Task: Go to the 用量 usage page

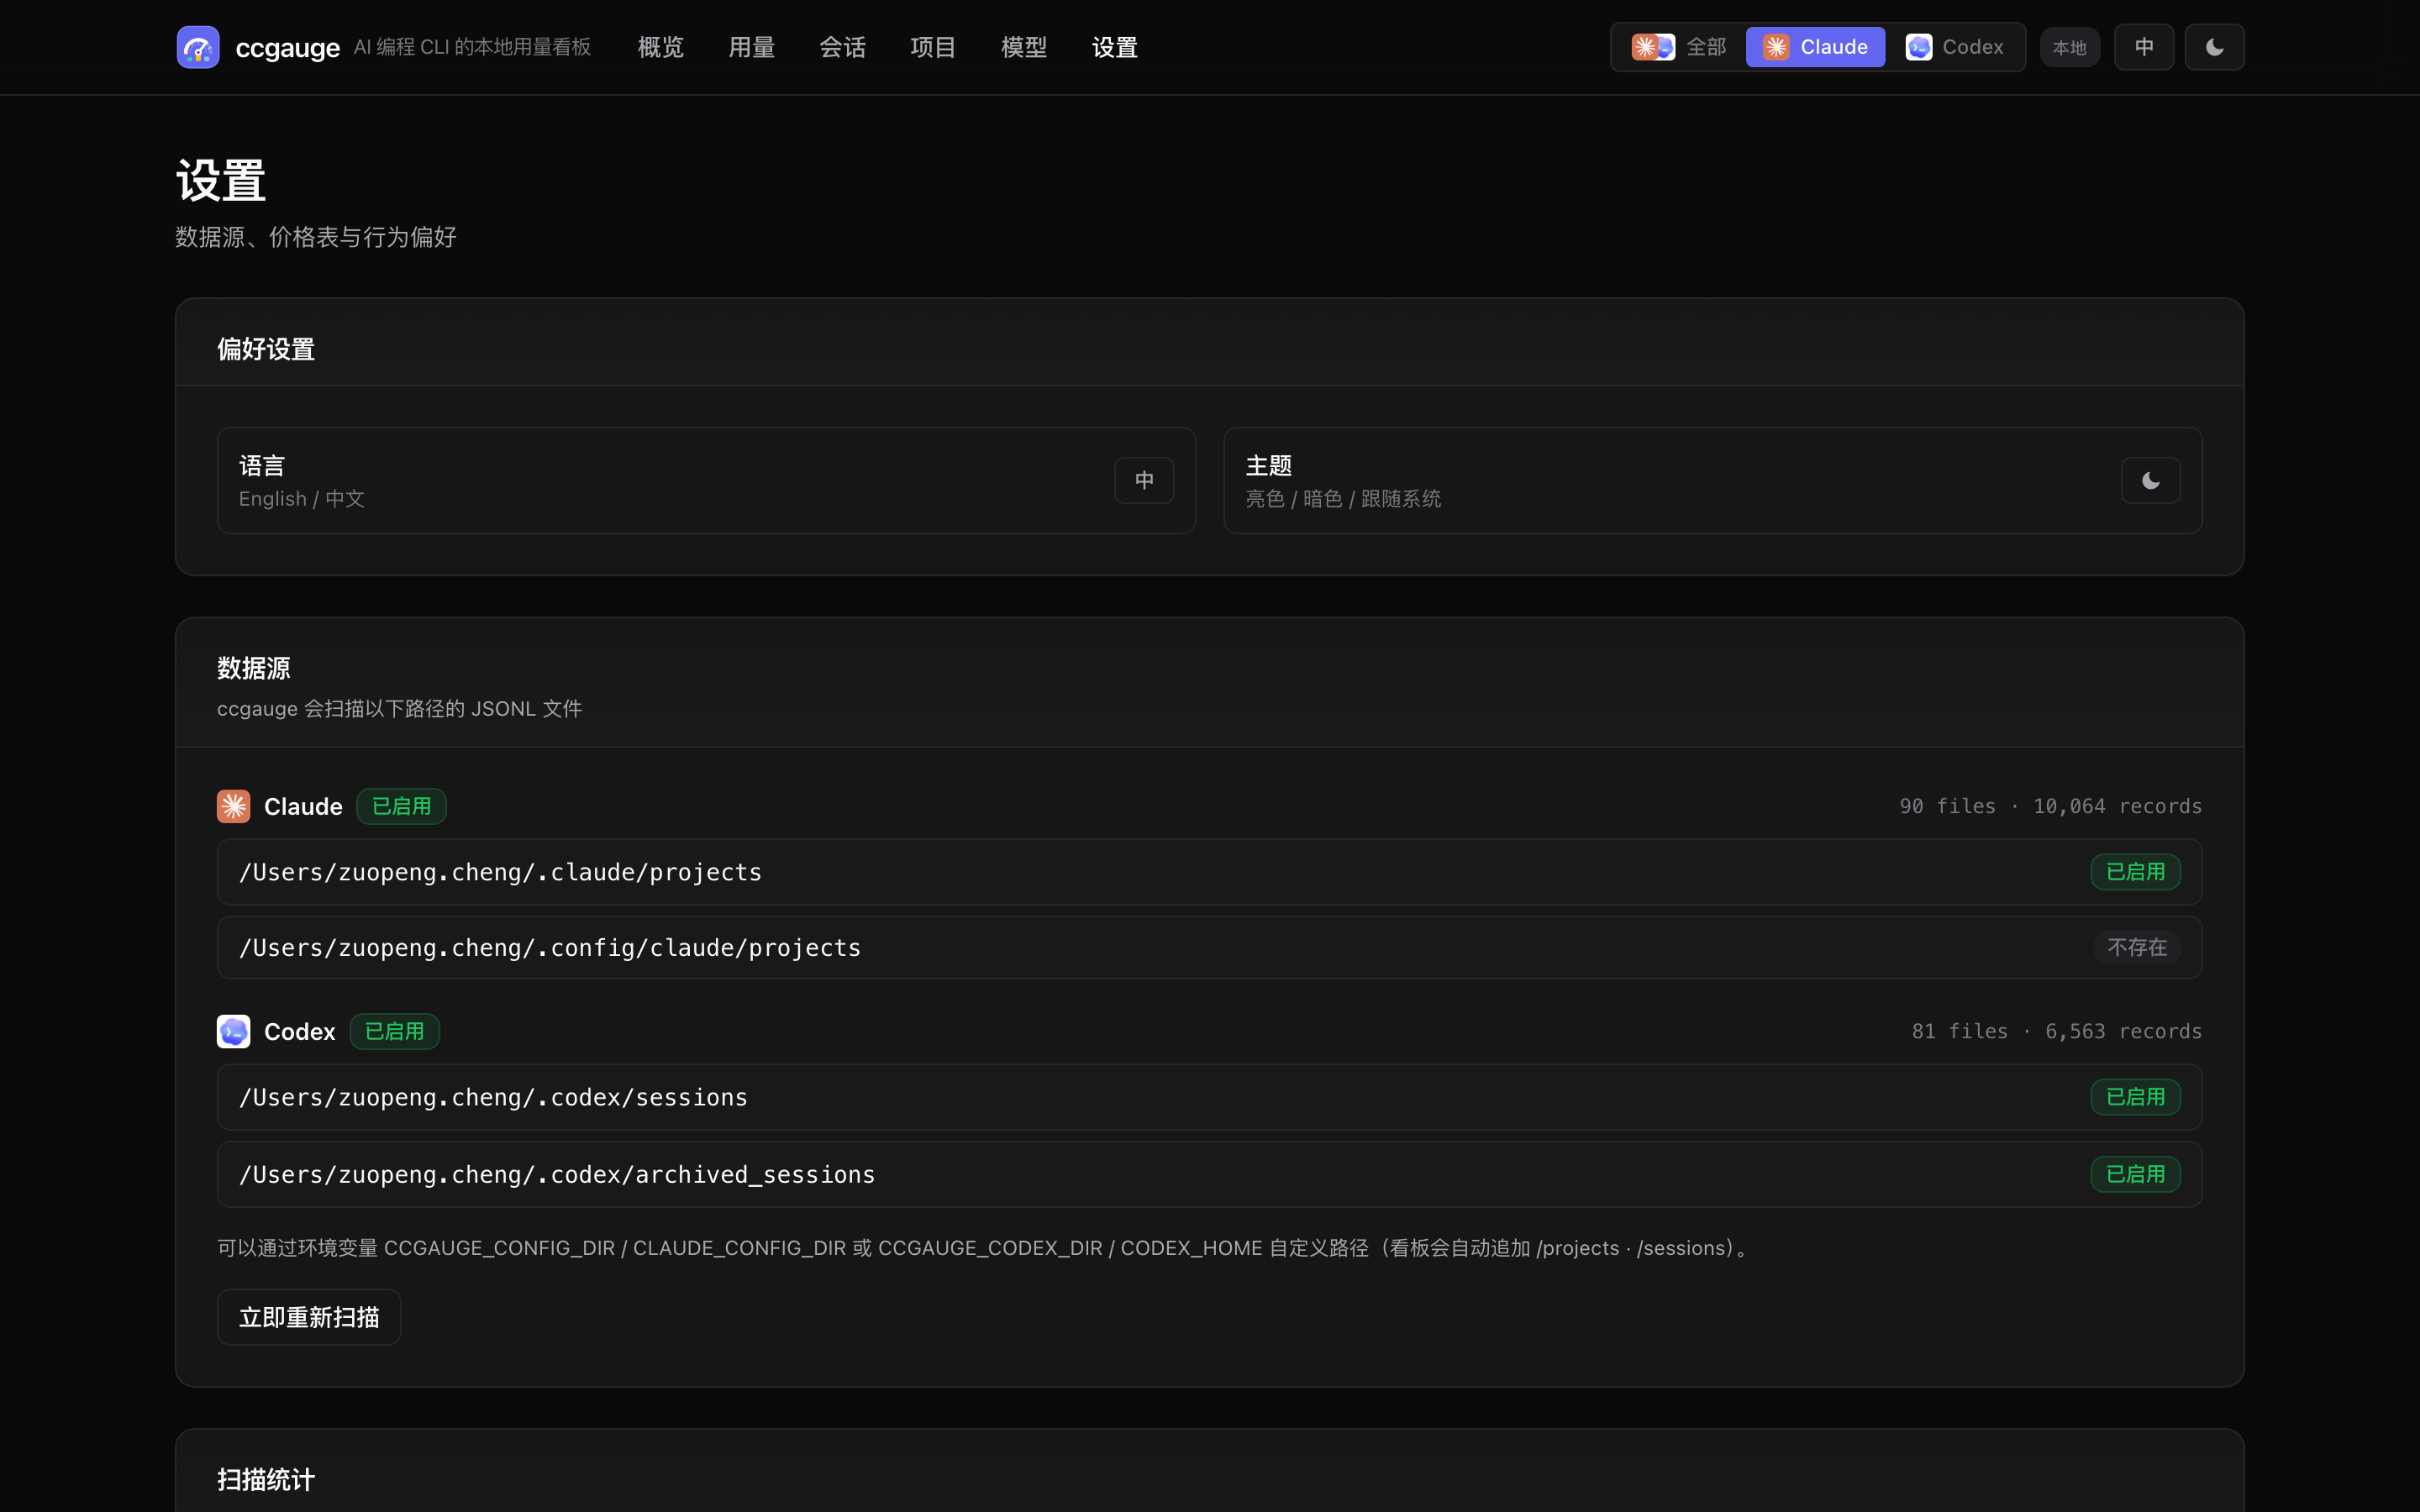Action: [751, 47]
